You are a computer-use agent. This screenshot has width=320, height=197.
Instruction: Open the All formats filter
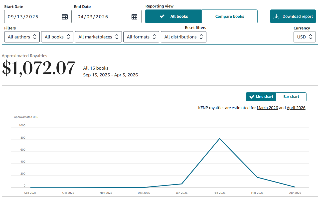tap(141, 37)
